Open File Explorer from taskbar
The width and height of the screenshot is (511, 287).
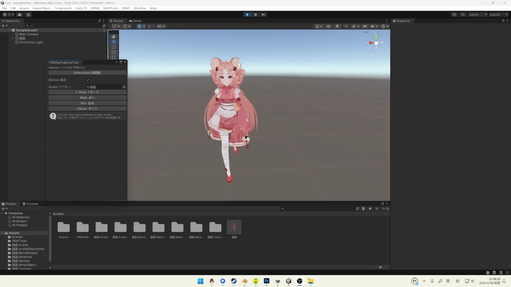pos(311,281)
